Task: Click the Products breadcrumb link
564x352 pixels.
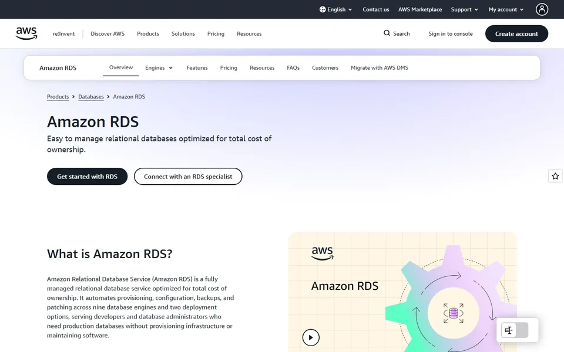Action: pyautogui.click(x=58, y=96)
